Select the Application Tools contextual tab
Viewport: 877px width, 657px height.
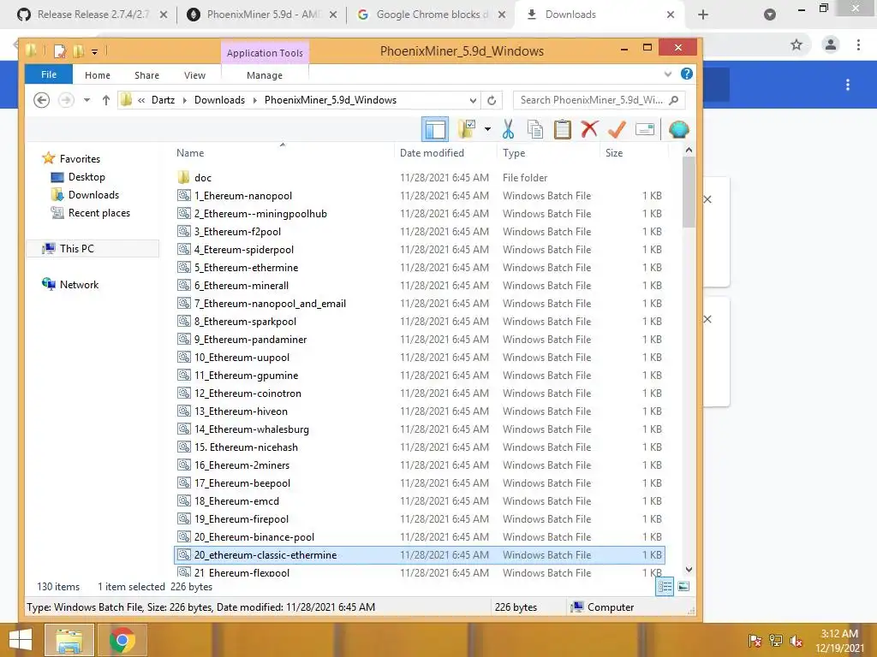[x=265, y=53]
